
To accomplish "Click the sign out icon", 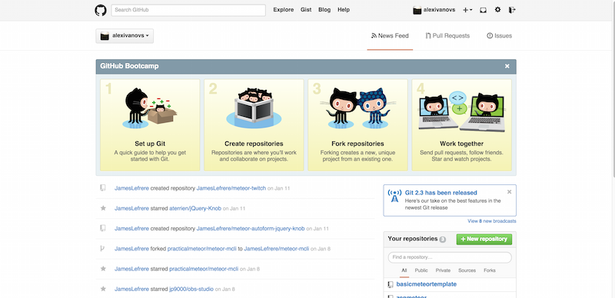I will tap(512, 10).
